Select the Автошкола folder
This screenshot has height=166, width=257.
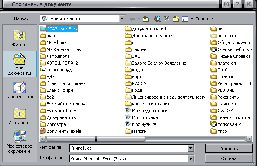point(55,56)
